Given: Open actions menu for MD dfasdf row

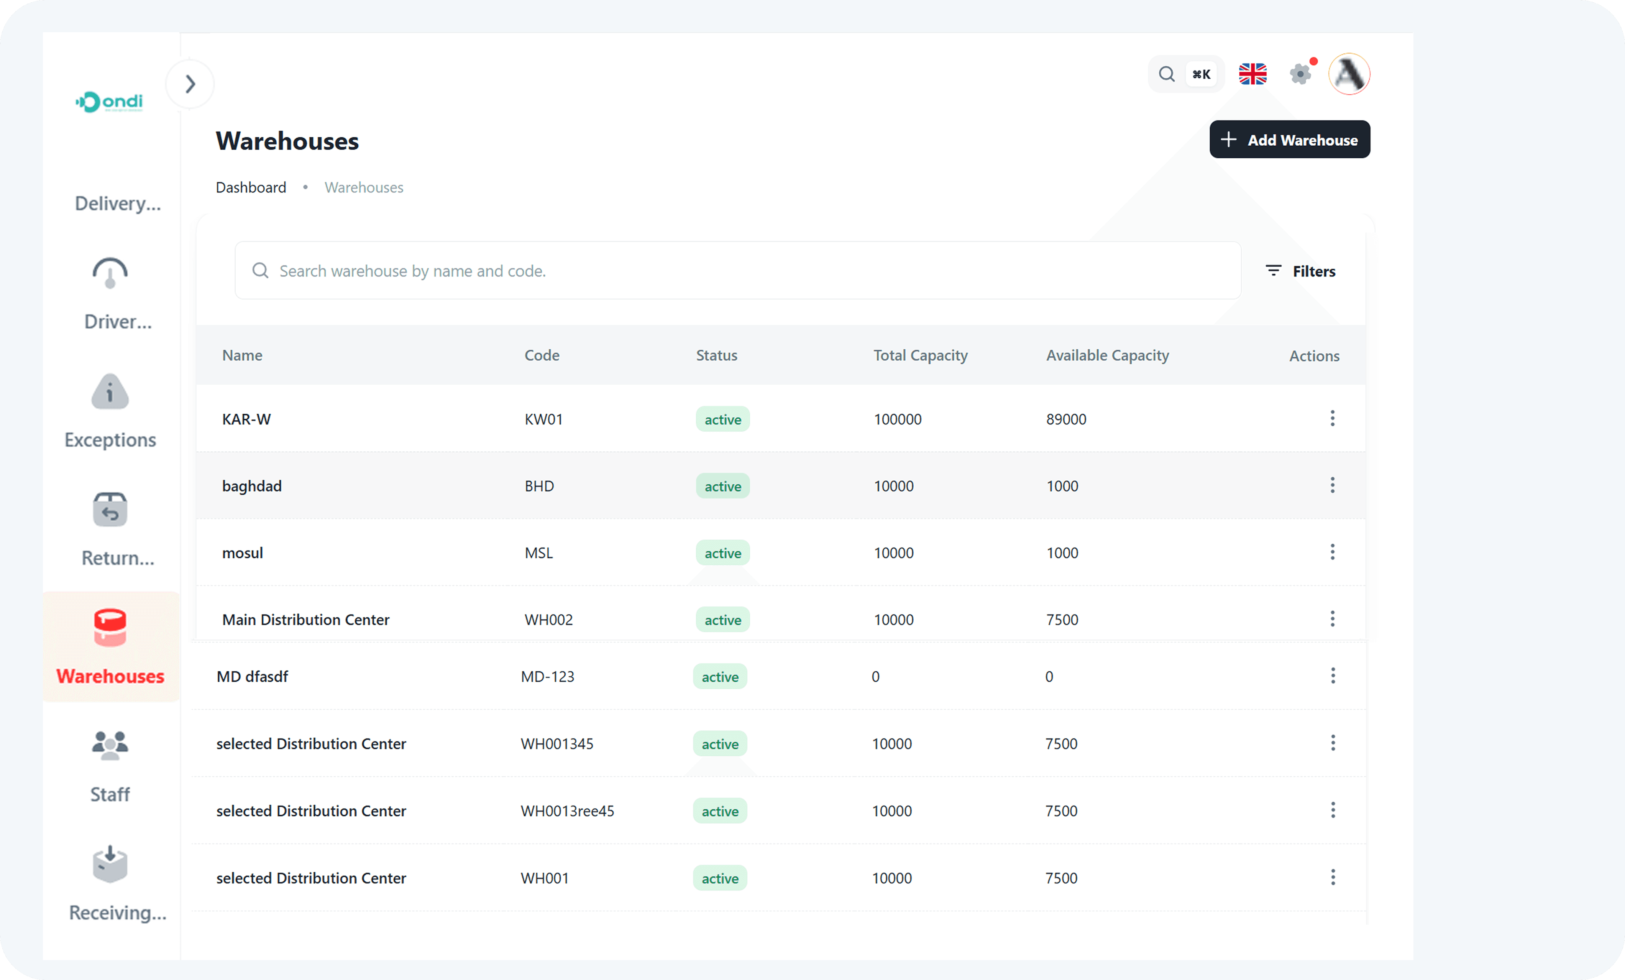Looking at the screenshot, I should point(1332,676).
